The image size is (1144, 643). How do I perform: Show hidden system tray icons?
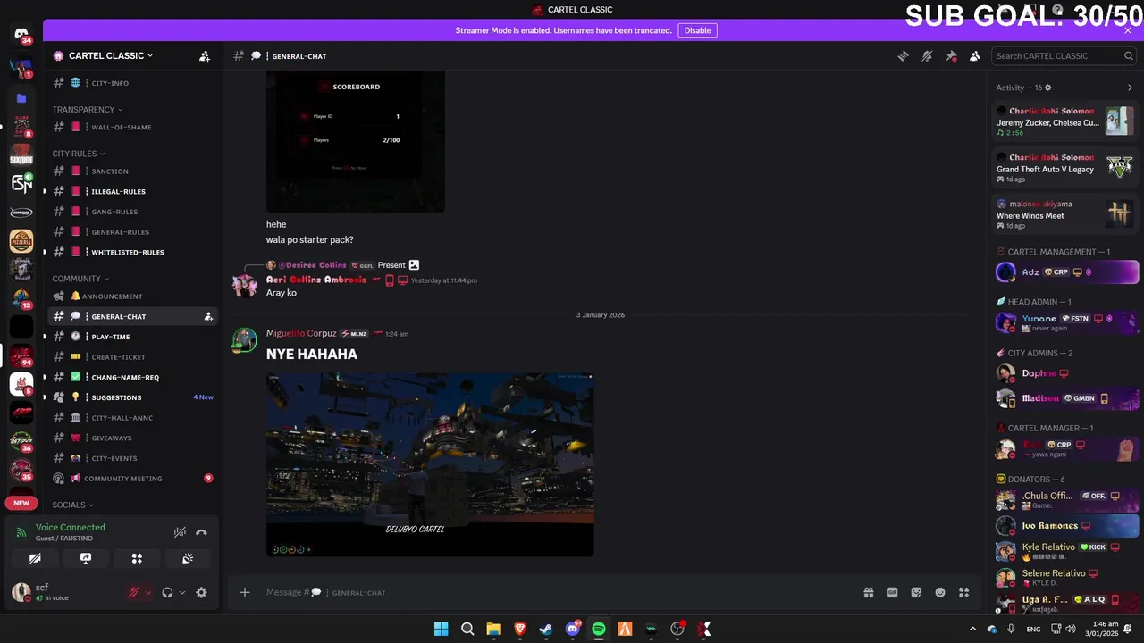(x=973, y=630)
